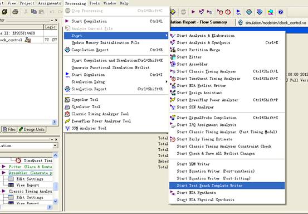Click the Compiler Tool icon
This screenshot has height=214, width=308.
[67, 100]
